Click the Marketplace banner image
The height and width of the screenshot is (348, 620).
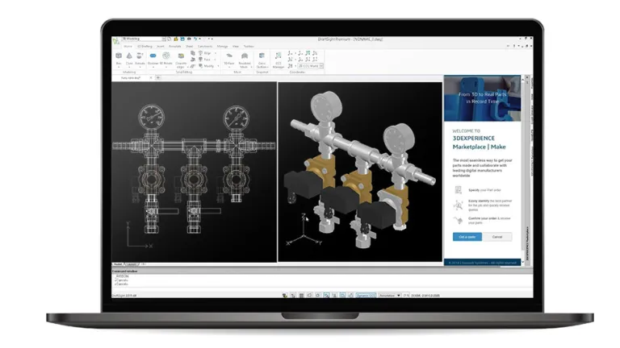click(x=482, y=98)
